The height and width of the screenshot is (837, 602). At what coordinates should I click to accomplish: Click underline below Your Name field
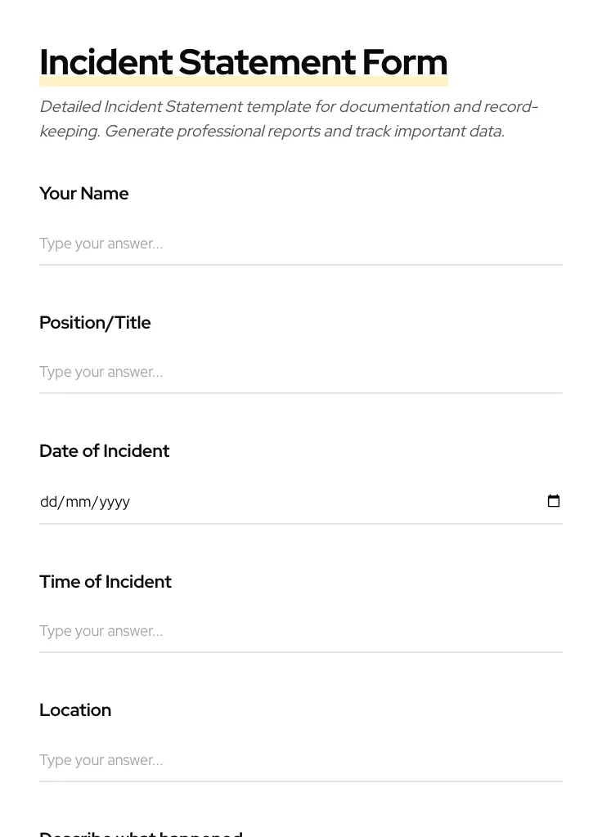point(301,264)
